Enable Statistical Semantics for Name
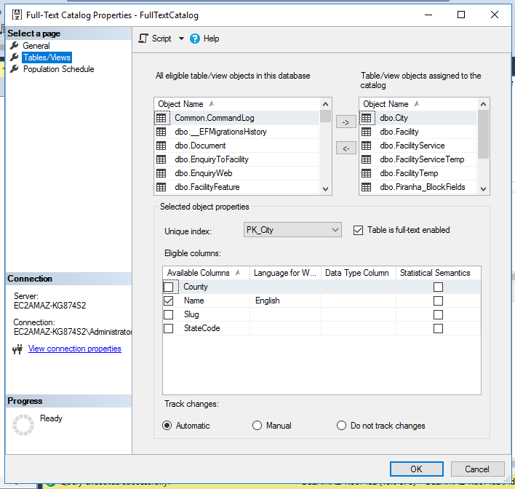 tap(438, 301)
